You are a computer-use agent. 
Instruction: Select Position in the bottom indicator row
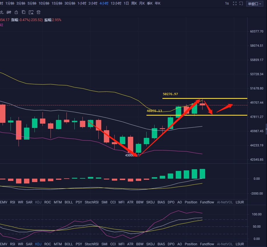click(x=191, y=244)
